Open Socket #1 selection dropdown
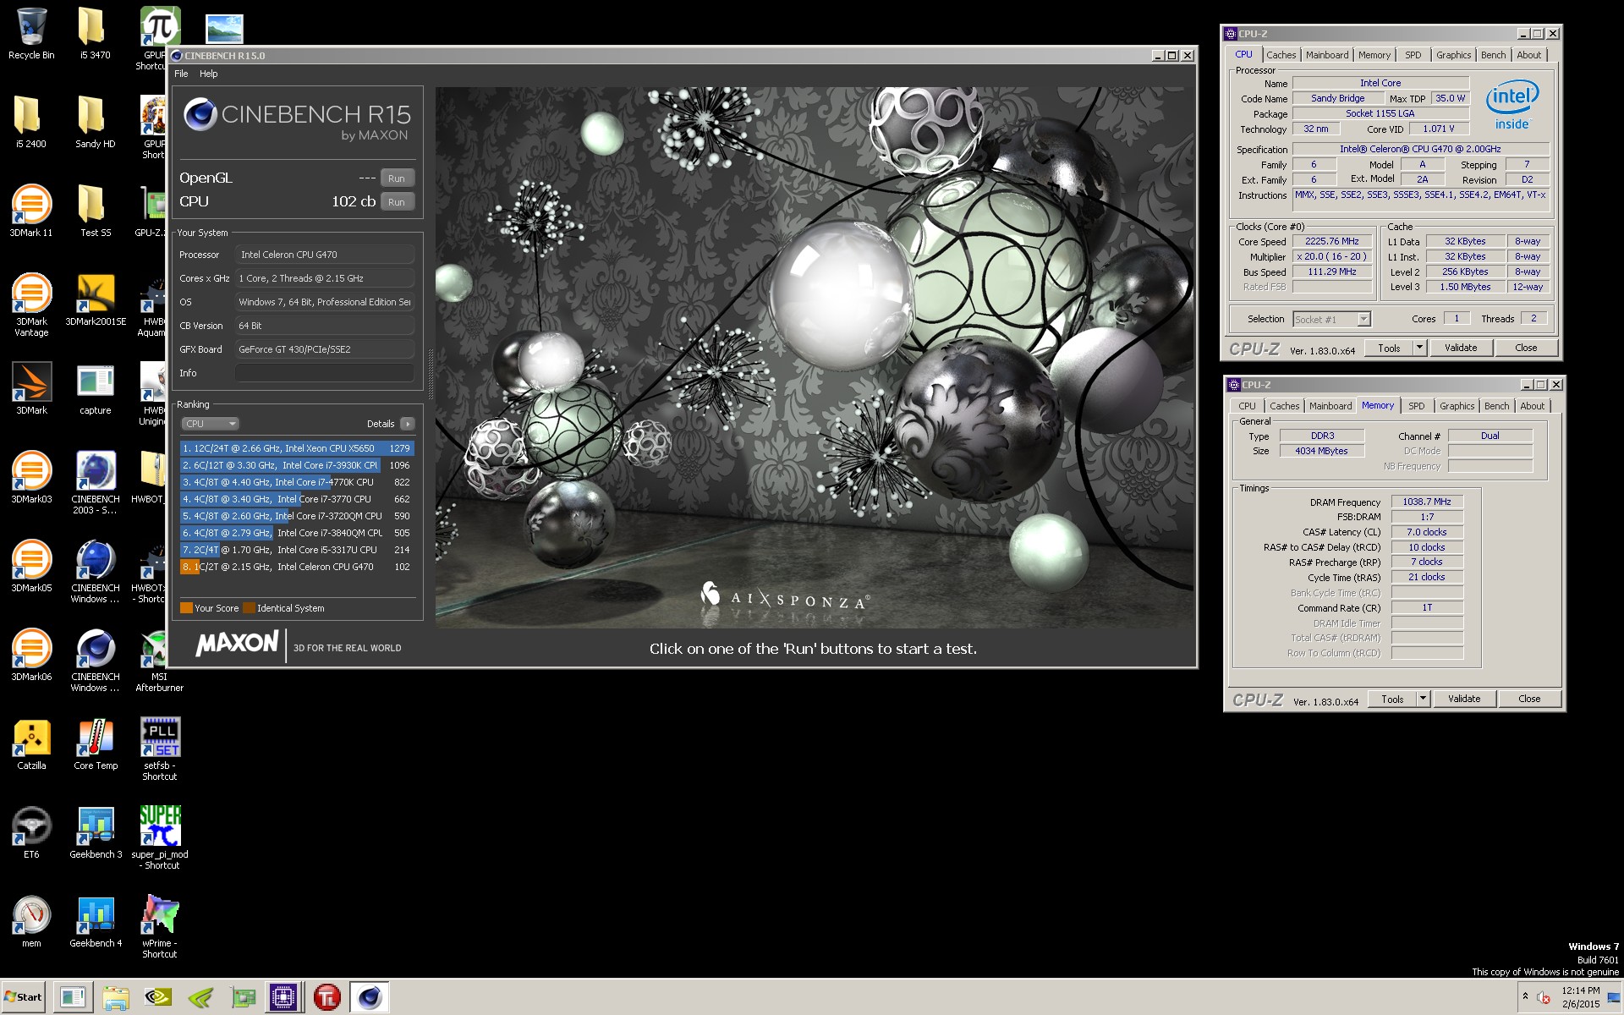The height and width of the screenshot is (1015, 1624). click(1331, 319)
